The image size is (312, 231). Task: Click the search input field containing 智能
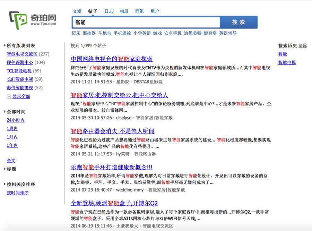pos(146,22)
